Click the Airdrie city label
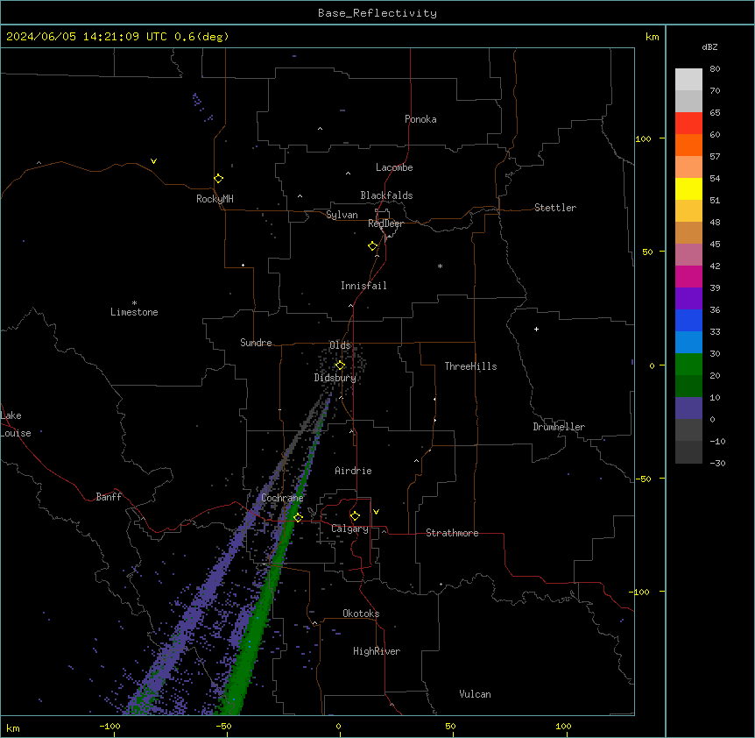Screen dimensions: 755x738 [353, 471]
